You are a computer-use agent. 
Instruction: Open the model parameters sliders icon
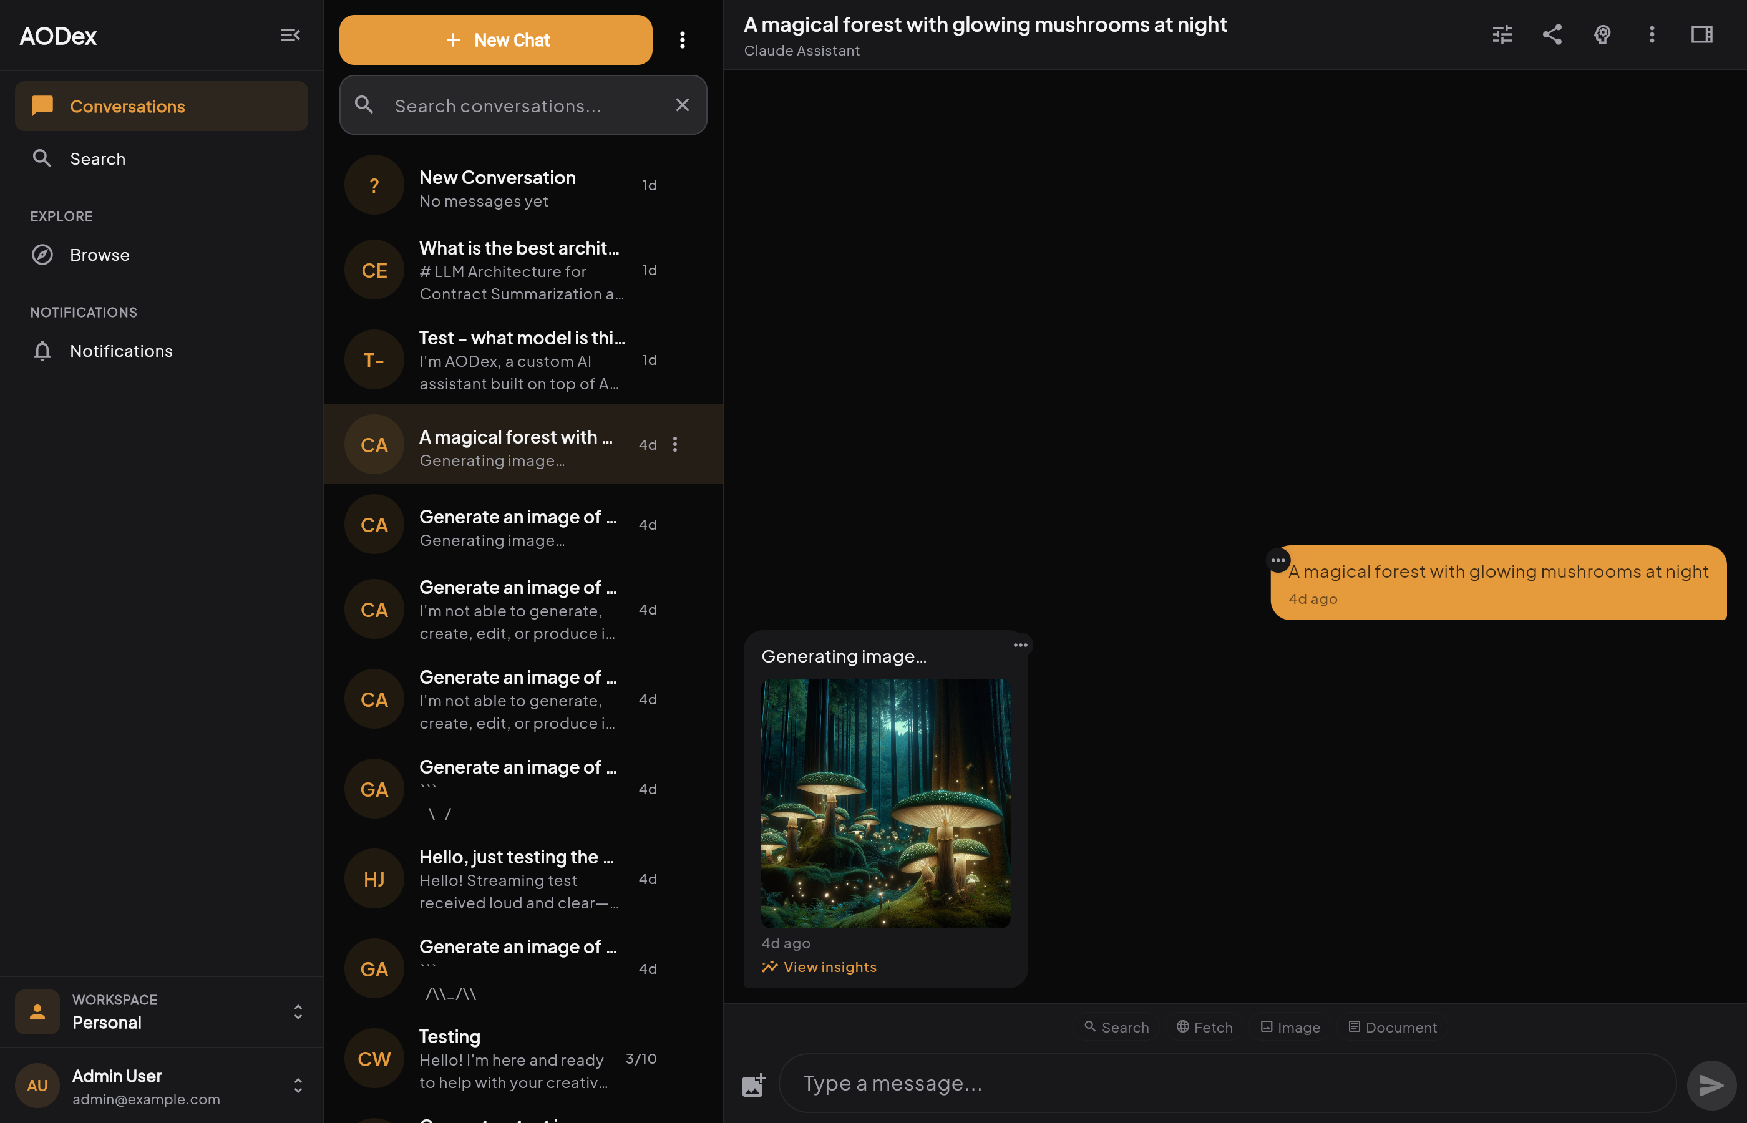click(1502, 34)
